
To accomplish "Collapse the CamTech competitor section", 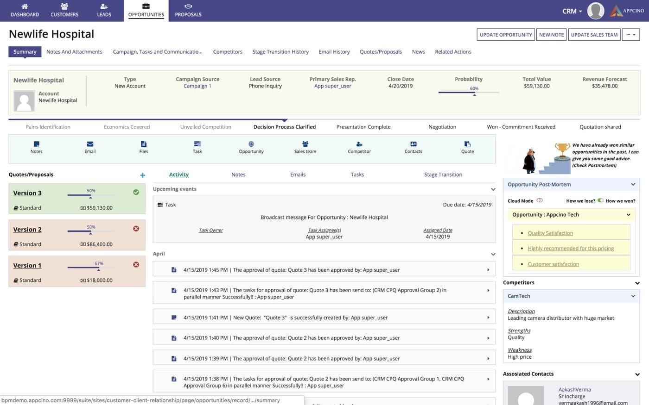I will [x=633, y=296].
